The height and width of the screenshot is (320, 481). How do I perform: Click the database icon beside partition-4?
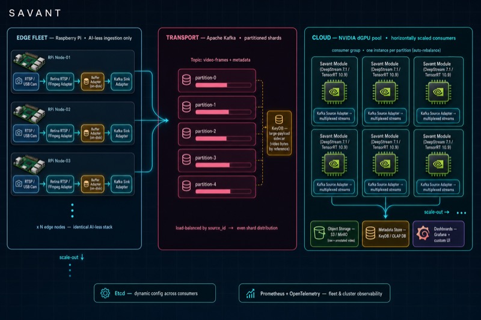click(186, 186)
